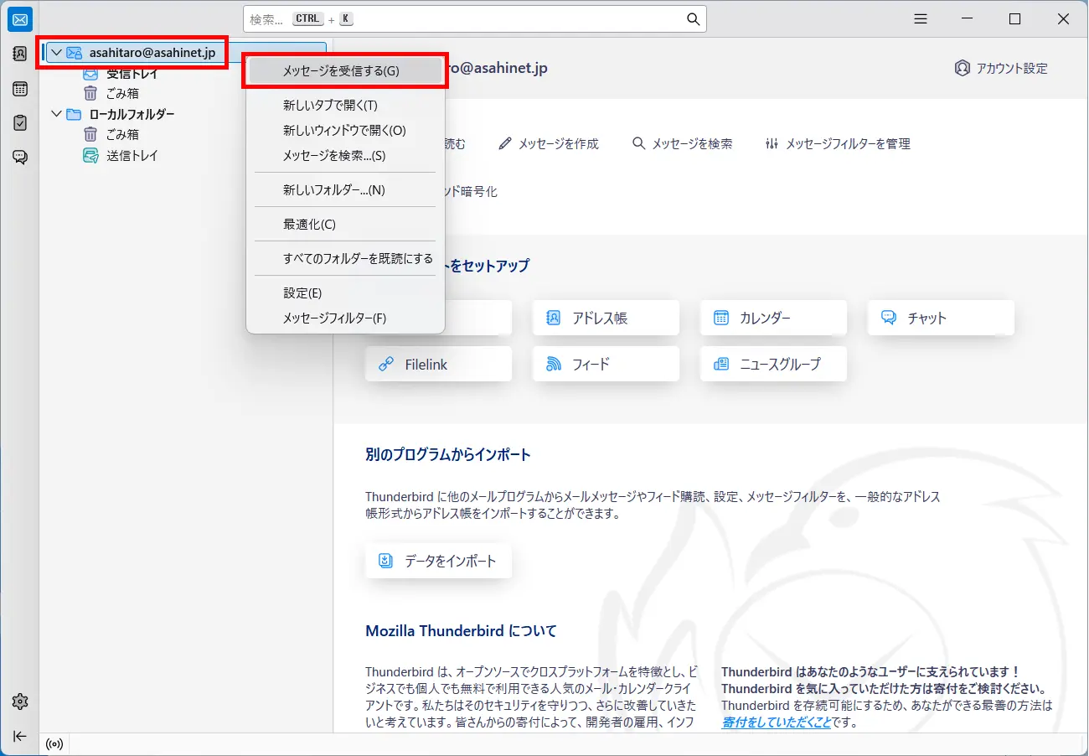Screen dimensions: 1089x756
Task: Click the Filelink setup button
Action: tap(438, 363)
